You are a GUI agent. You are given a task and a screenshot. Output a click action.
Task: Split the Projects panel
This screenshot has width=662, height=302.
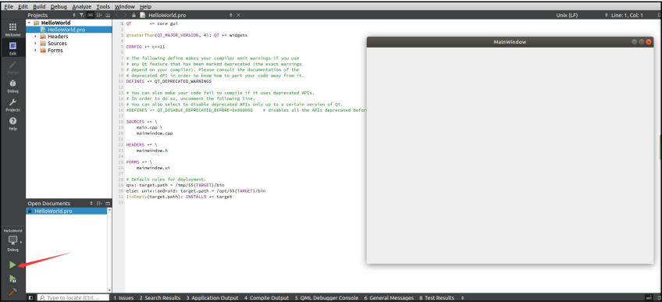click(x=99, y=15)
